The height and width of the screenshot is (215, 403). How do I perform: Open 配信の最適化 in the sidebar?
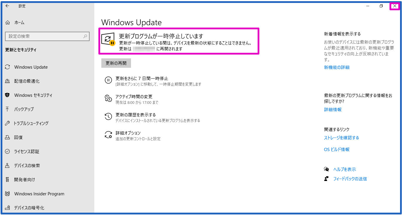[x=27, y=81]
